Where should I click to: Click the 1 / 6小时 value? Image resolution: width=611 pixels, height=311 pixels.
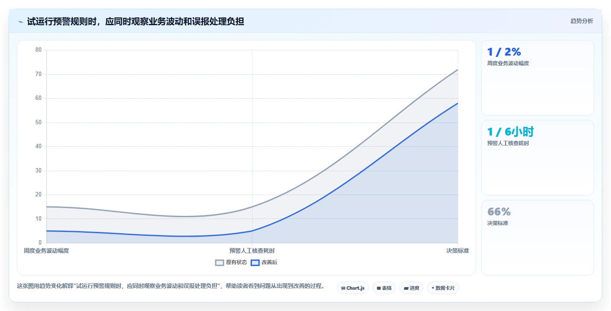pos(510,132)
